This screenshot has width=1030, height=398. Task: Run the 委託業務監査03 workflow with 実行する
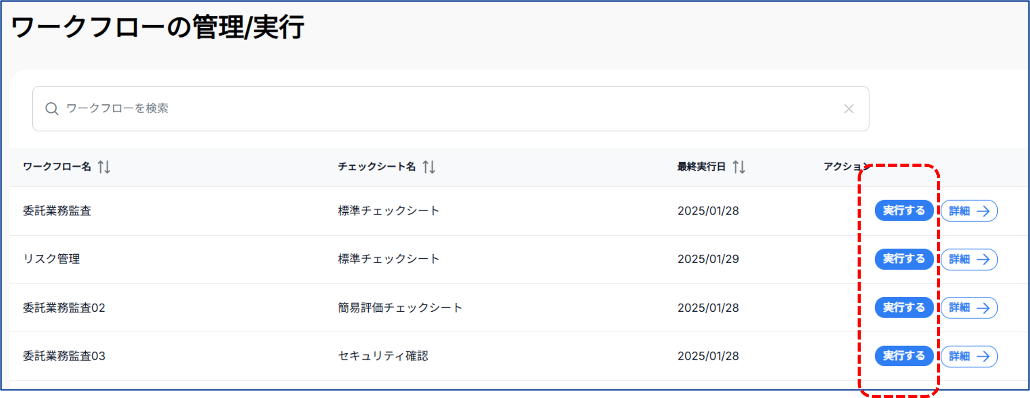pyautogui.click(x=904, y=356)
